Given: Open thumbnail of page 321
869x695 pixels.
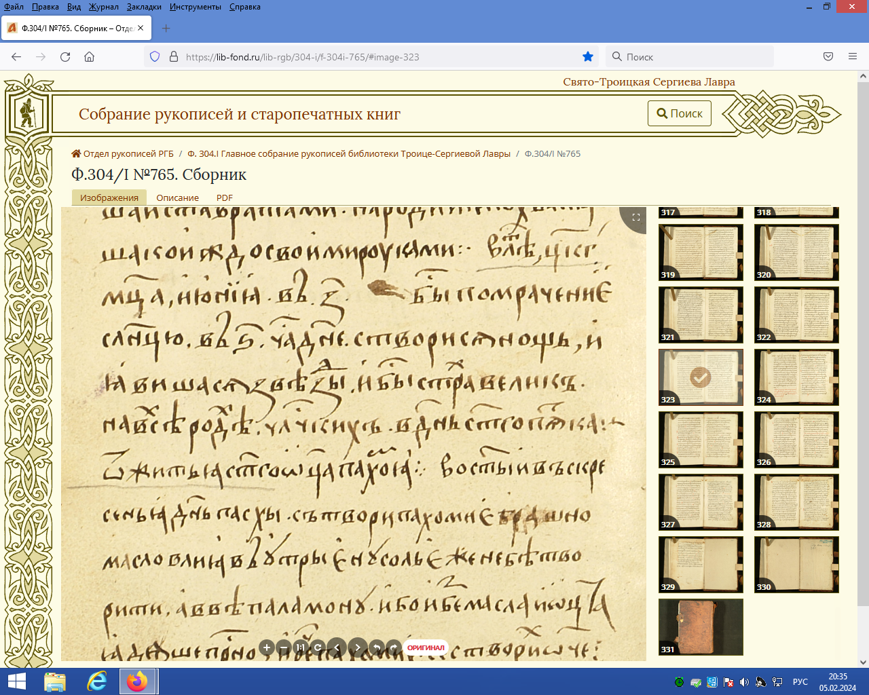Looking at the screenshot, I should click(701, 314).
